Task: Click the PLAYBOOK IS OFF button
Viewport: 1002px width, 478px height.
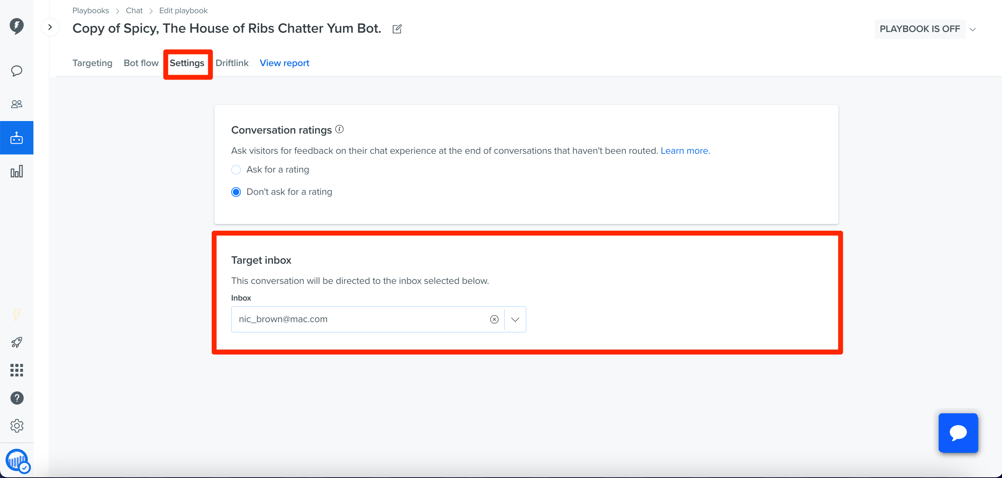Action: (x=919, y=29)
